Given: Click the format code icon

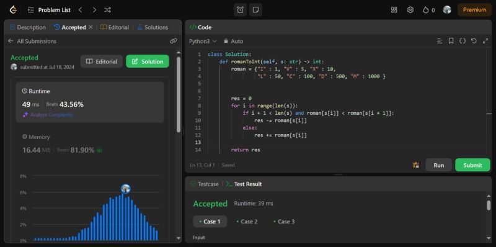Looking at the screenshot, I should [440, 41].
